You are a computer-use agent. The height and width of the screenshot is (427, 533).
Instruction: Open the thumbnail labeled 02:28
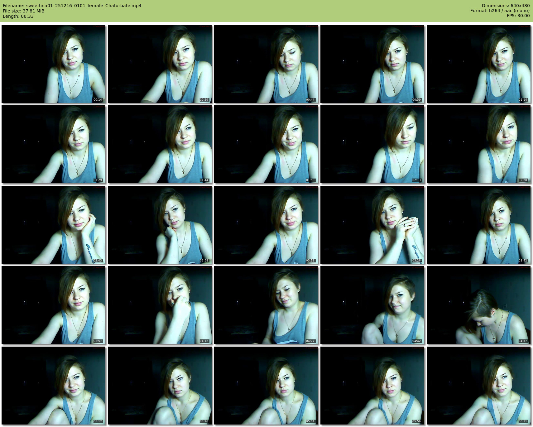pos(479,144)
